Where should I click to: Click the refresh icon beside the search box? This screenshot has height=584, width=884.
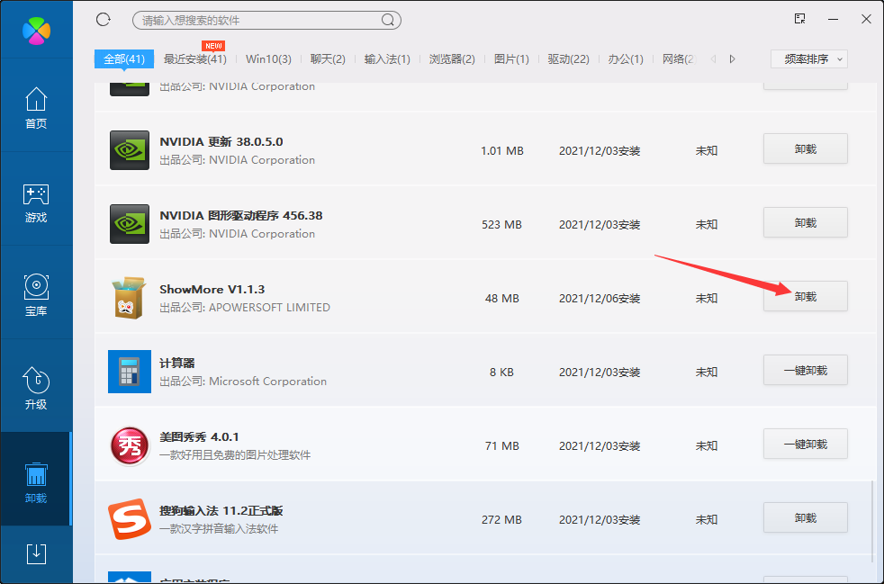[104, 20]
